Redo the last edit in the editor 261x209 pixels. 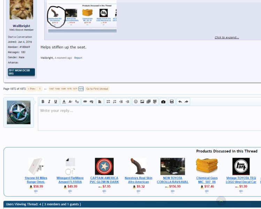186,102
